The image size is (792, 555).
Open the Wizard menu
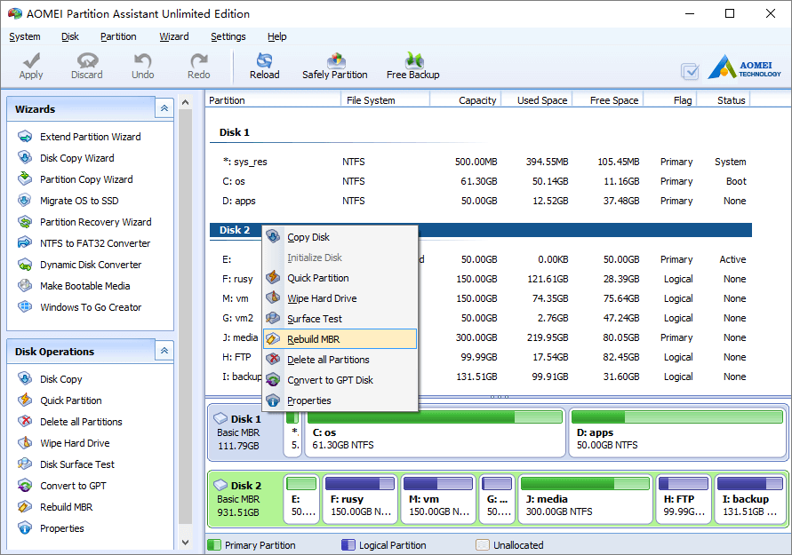(x=174, y=36)
